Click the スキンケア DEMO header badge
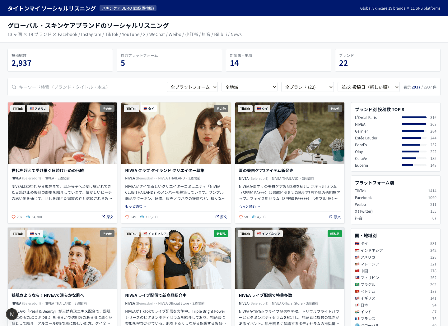This screenshot has width=448, height=326. [x=128, y=8]
